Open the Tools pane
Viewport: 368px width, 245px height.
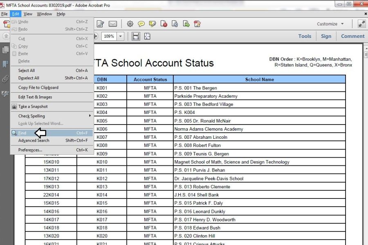tap(305, 36)
